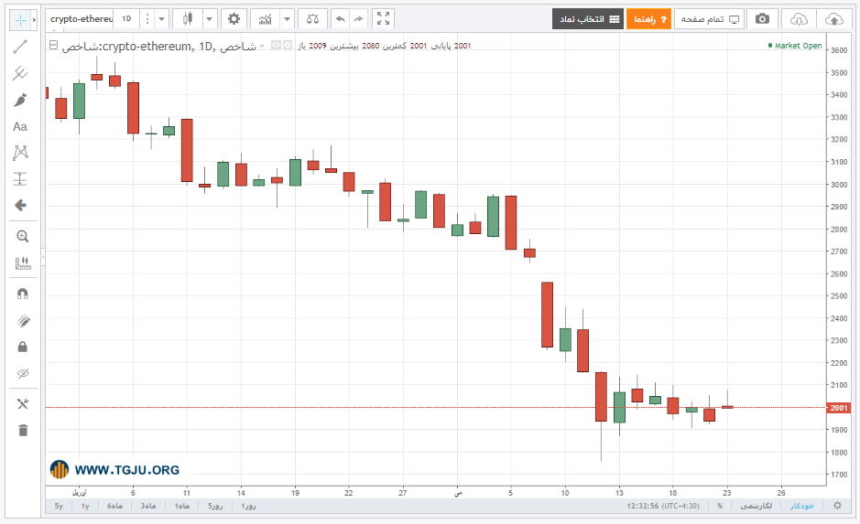Viewport: 860px width, 524px height.
Task: Select the 1y time range
Action: pos(85,506)
